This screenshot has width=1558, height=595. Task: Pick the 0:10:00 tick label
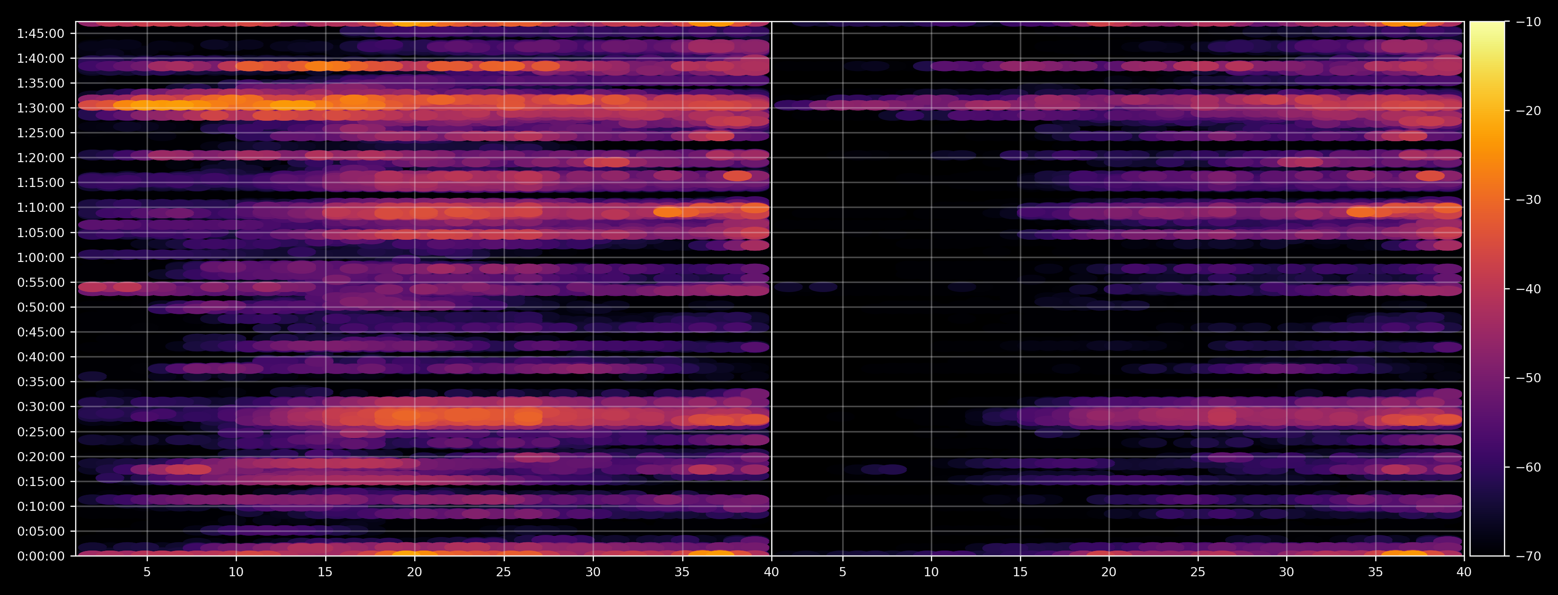coord(41,506)
